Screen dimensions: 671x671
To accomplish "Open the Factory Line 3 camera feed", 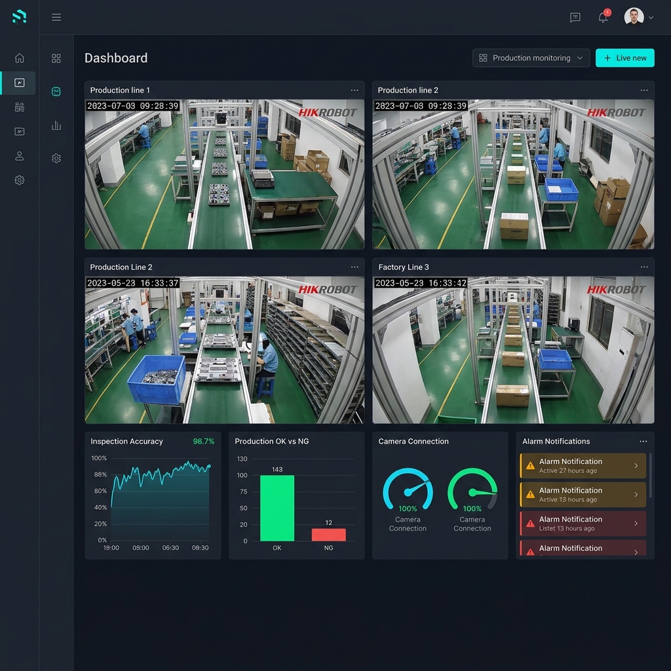I will point(513,350).
